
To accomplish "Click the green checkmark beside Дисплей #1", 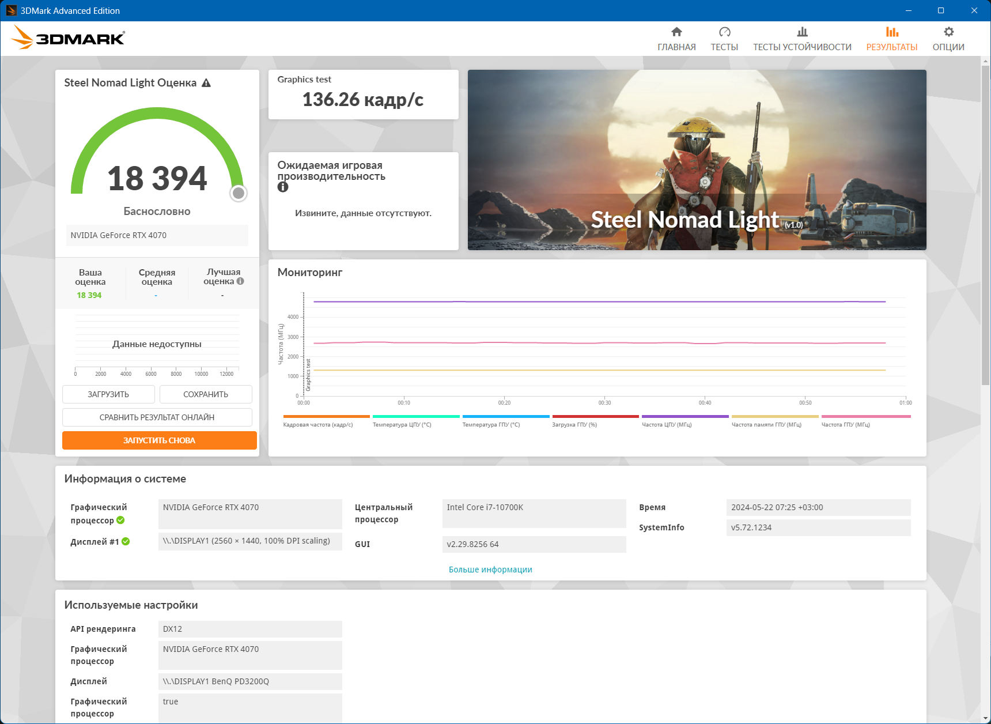I will coord(126,541).
